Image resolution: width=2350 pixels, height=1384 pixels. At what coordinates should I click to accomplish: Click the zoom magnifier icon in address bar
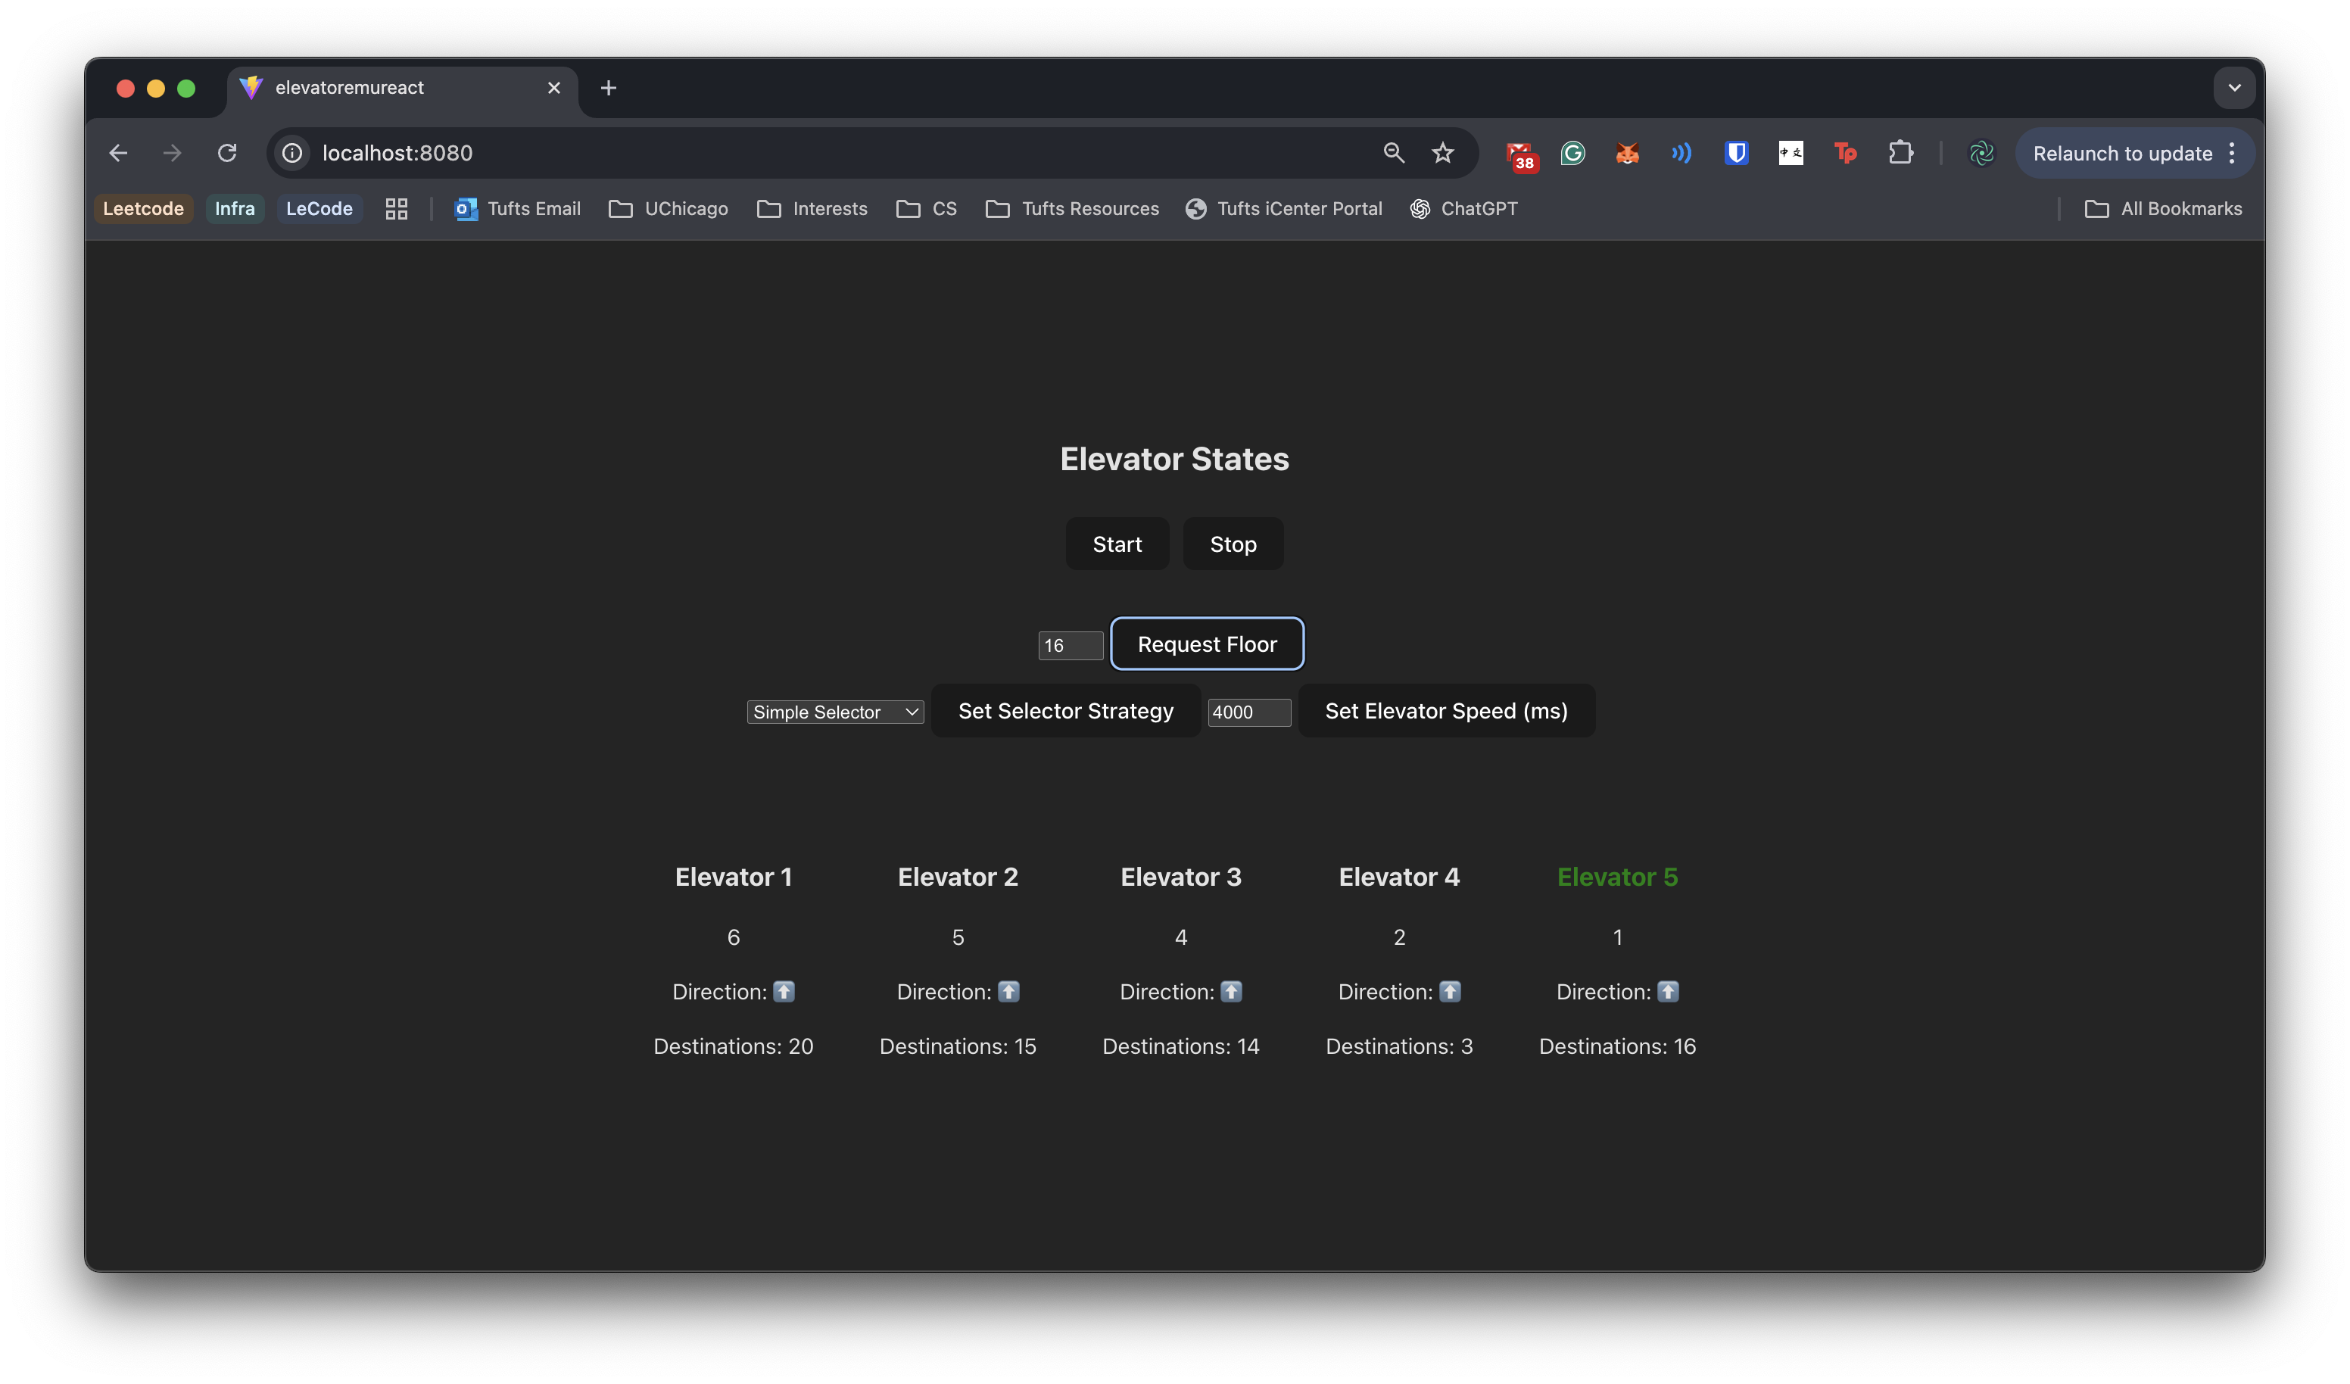[x=1393, y=153]
